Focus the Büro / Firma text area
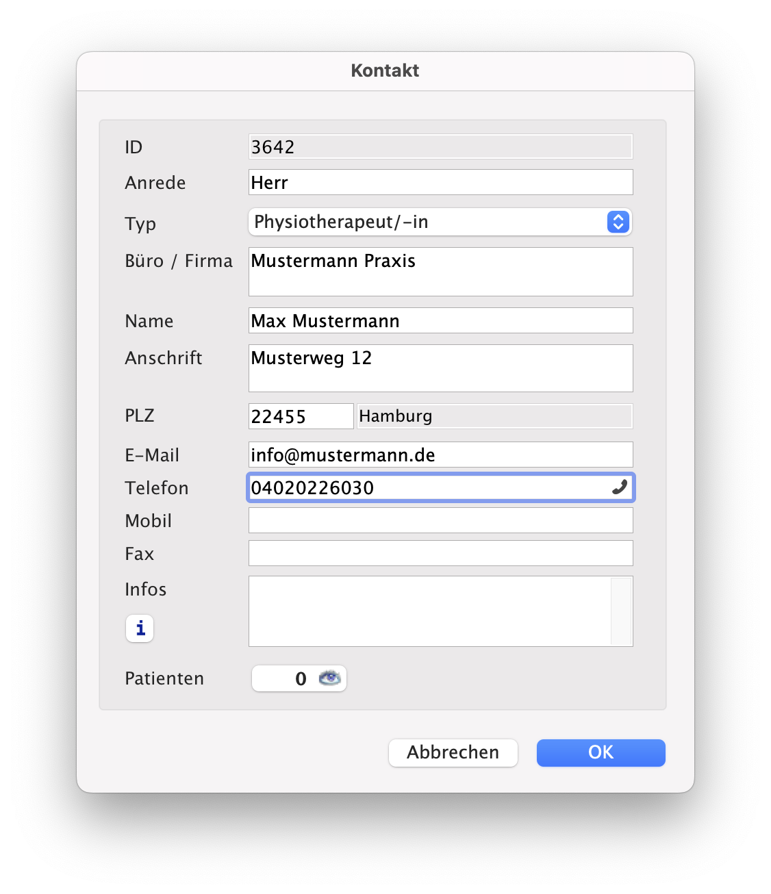The image size is (771, 894). click(x=440, y=272)
